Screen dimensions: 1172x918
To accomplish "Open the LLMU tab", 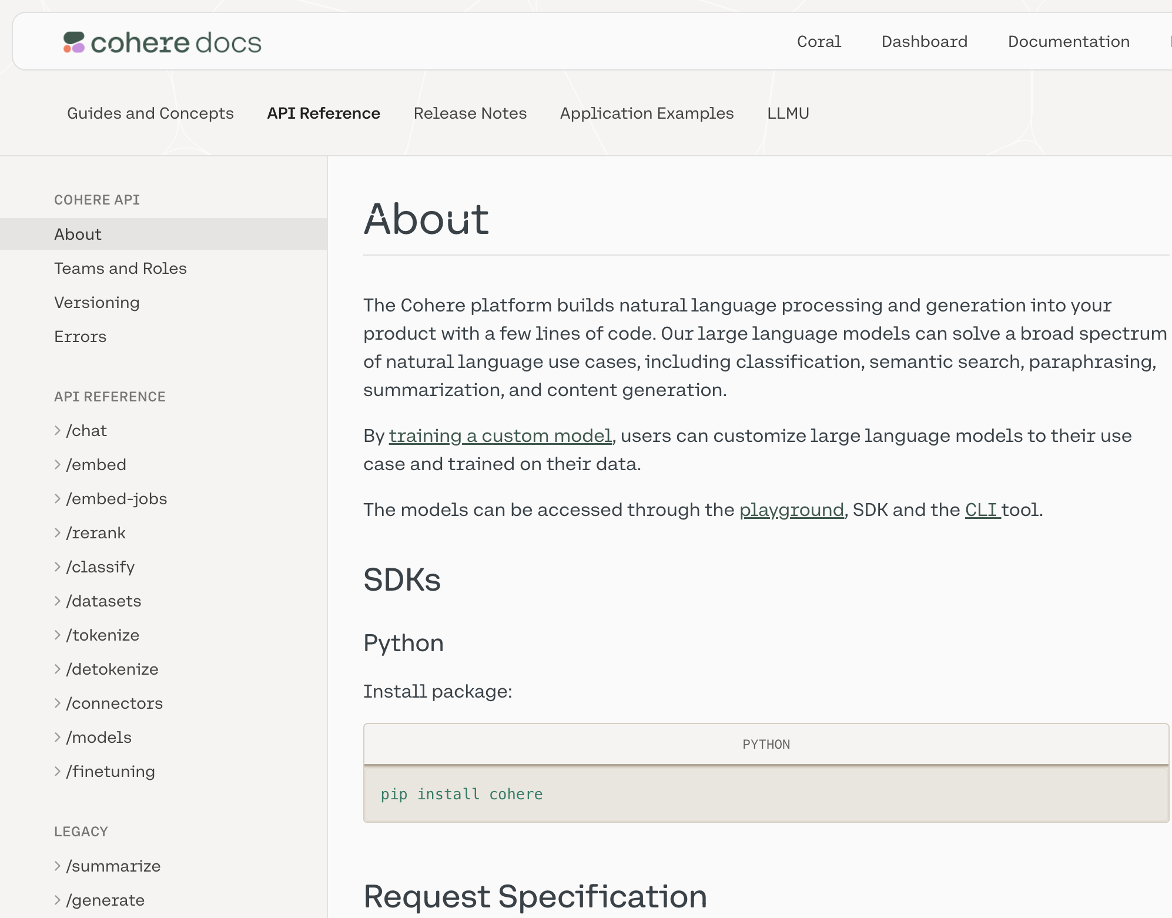I will pos(788,113).
